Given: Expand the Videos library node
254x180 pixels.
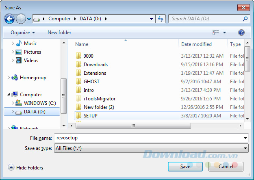Looking at the screenshot, I should (13, 61).
